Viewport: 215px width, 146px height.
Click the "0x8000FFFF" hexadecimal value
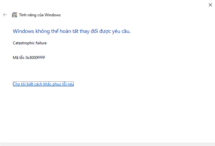35,58
